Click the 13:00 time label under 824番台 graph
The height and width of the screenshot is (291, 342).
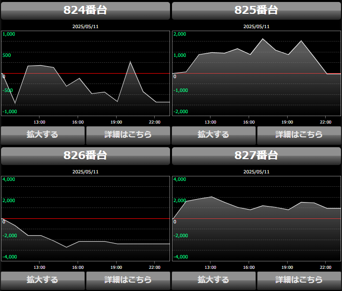pos(40,122)
